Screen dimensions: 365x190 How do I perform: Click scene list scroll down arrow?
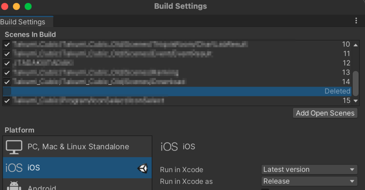point(355,101)
